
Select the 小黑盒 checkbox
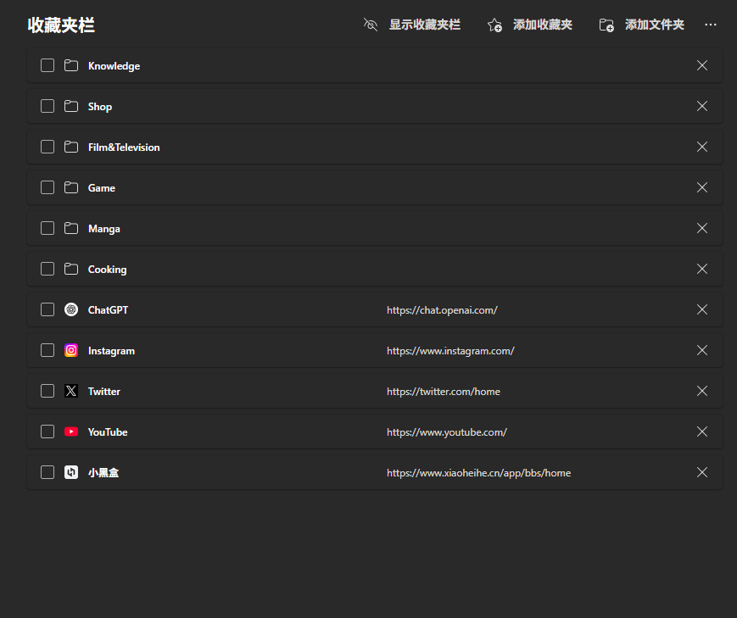(47, 472)
